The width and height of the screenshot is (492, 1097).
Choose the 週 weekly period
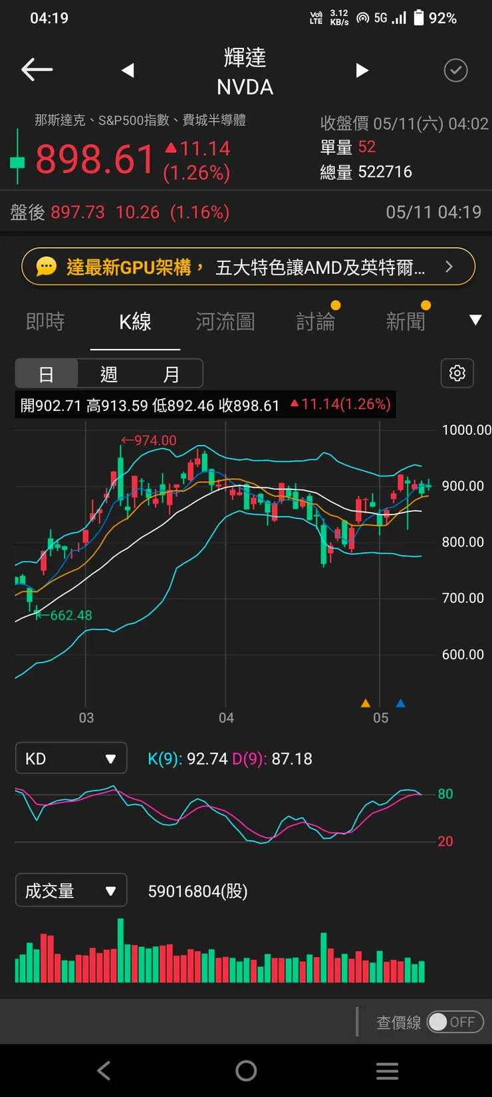[x=109, y=374]
